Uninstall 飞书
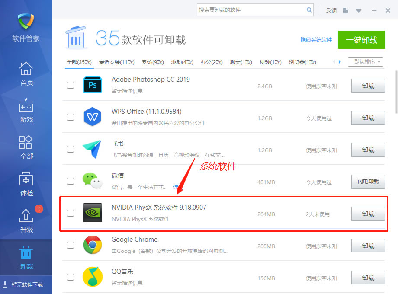The height and width of the screenshot is (294, 398). 368,150
